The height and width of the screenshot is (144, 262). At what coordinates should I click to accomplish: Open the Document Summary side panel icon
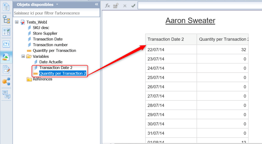(x=6, y=7)
